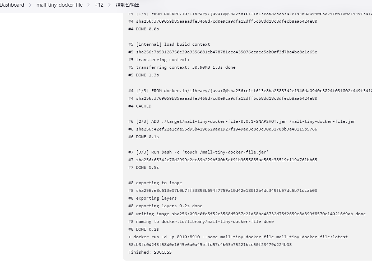Click the '#8 exporting layers 0.2s done' line
372x262 pixels.
click(x=165, y=206)
